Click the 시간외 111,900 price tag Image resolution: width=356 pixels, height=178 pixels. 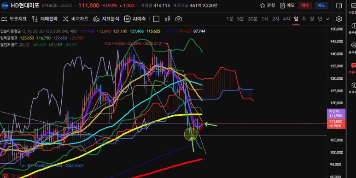(x=336, y=113)
